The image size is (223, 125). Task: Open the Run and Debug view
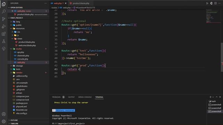coord(4,26)
